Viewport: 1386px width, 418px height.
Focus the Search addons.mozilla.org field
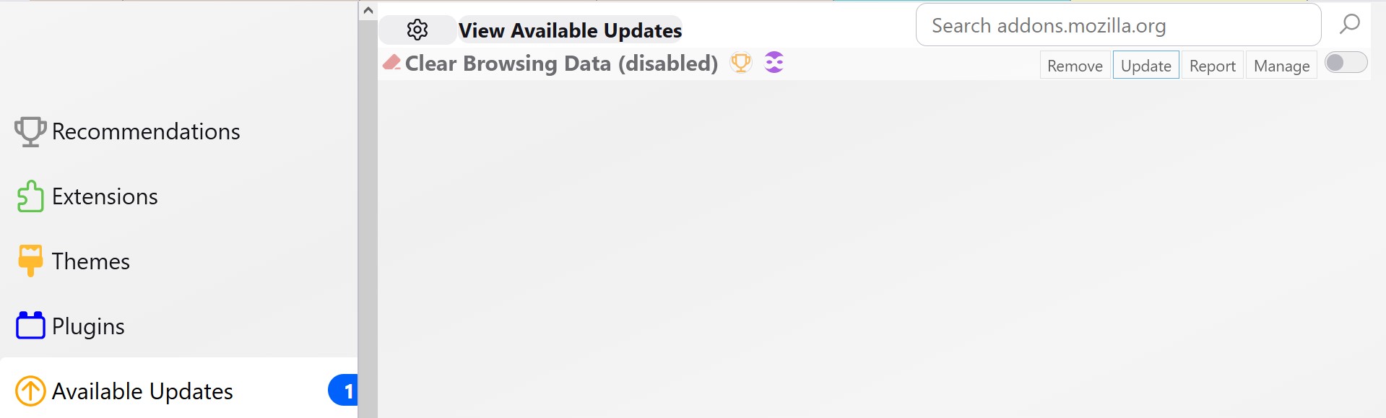tap(1119, 25)
